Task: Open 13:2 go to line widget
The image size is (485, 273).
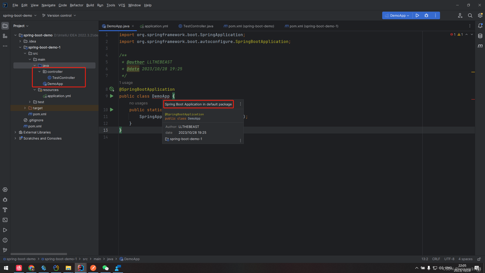Action: [425, 259]
